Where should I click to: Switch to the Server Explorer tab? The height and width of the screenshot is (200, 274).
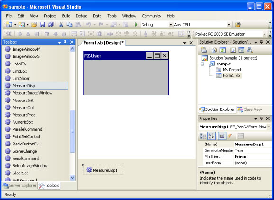19,185
